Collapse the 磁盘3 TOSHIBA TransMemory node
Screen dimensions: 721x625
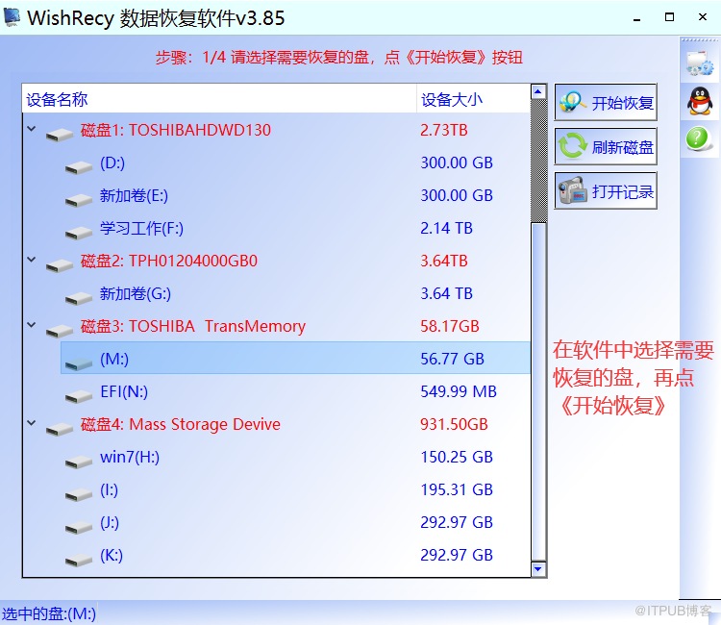coord(32,325)
